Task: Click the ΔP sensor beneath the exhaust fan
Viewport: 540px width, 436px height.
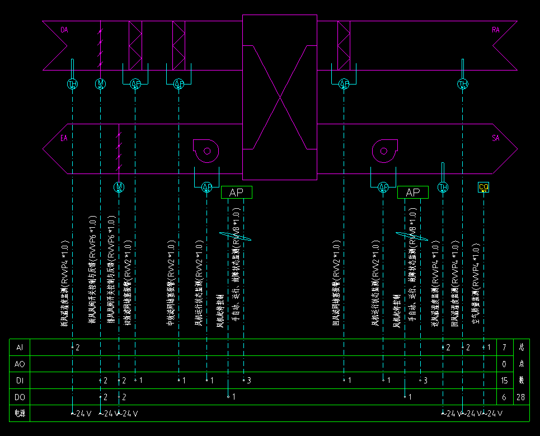Action: click(x=206, y=187)
